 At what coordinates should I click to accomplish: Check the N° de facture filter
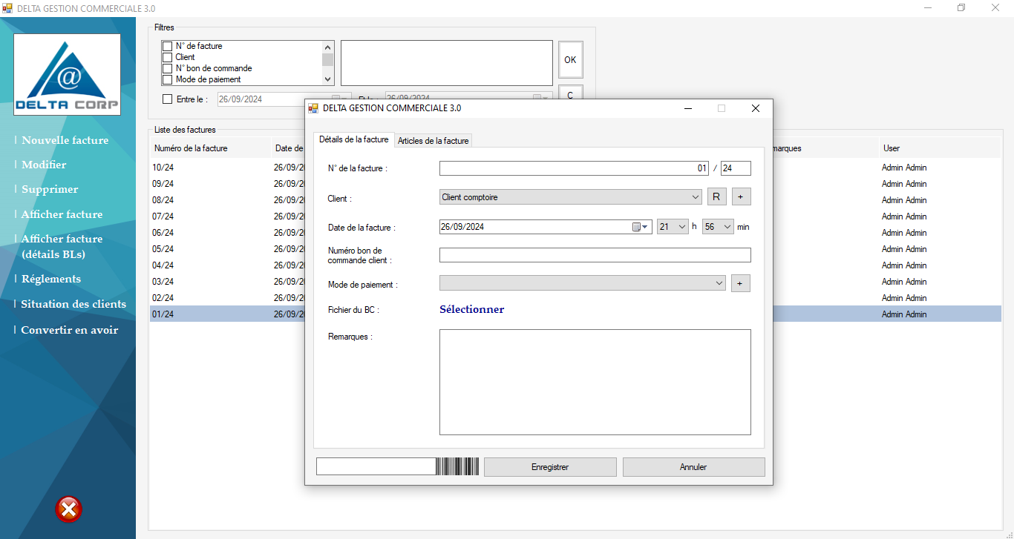click(168, 46)
